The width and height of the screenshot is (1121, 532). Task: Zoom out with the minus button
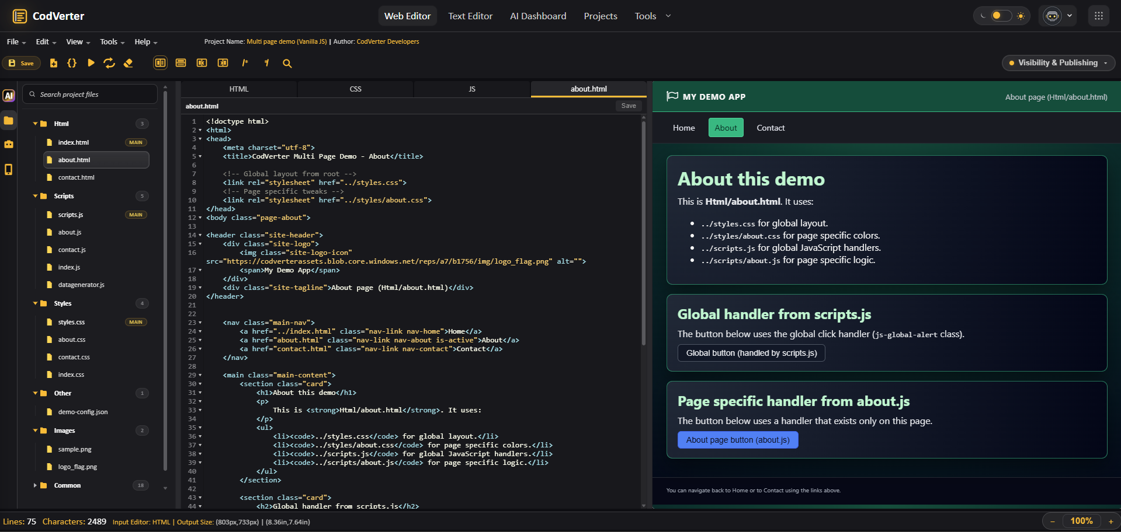[x=1052, y=521]
